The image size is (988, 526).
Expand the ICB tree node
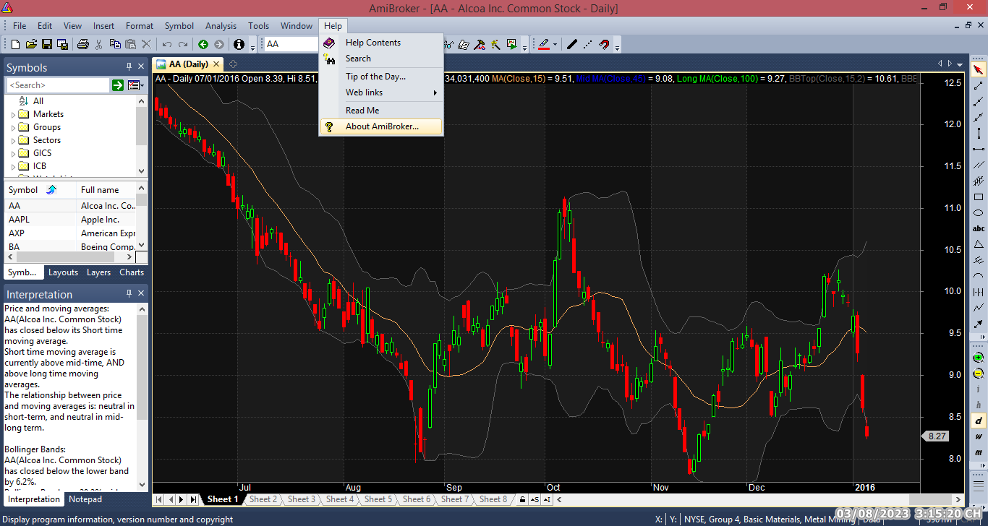tap(13, 167)
